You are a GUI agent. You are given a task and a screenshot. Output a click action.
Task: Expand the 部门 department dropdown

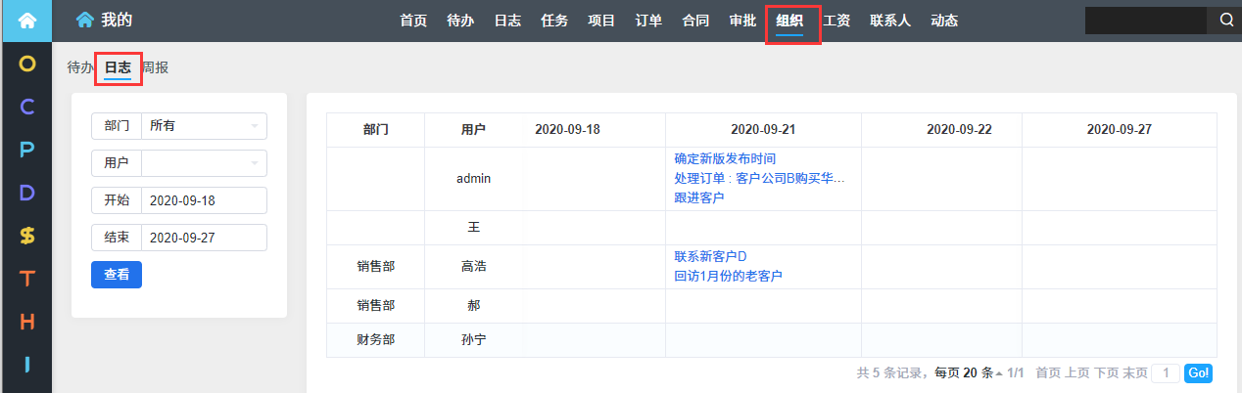pos(203,126)
